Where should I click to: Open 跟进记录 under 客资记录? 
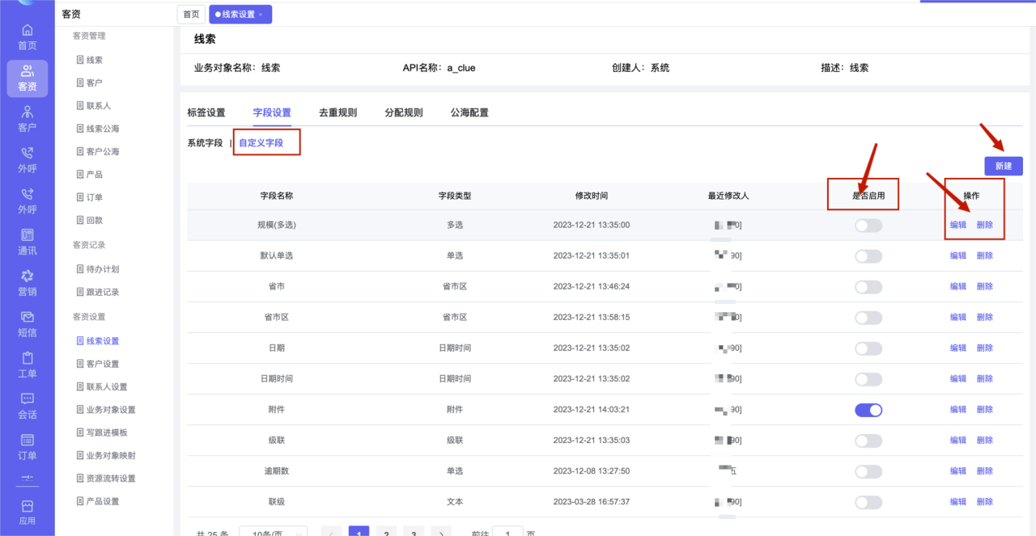point(97,292)
